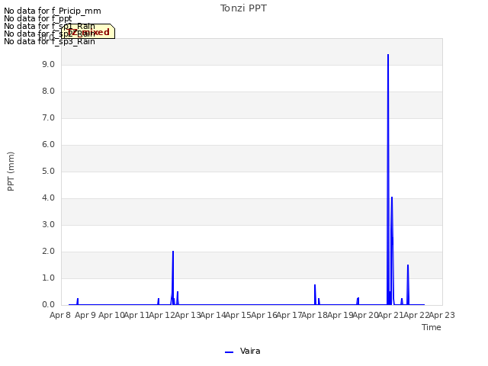This screenshot has height=366, width=488.
Task: Click the Tonzi PPT chart title
Action: [x=243, y=8]
